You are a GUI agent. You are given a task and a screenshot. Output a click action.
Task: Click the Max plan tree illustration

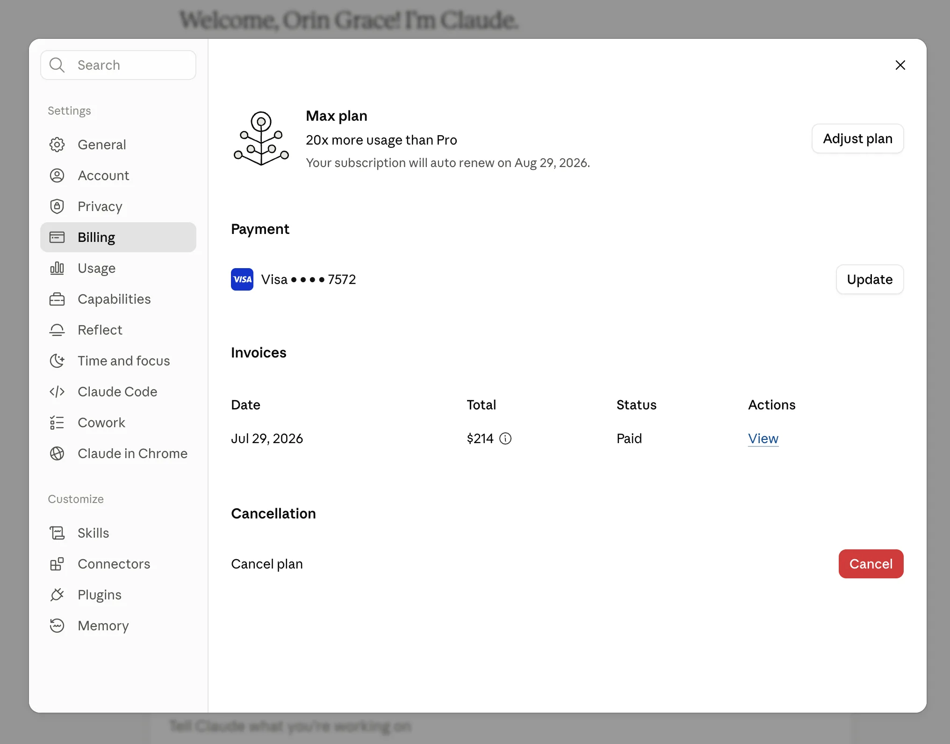(261, 139)
